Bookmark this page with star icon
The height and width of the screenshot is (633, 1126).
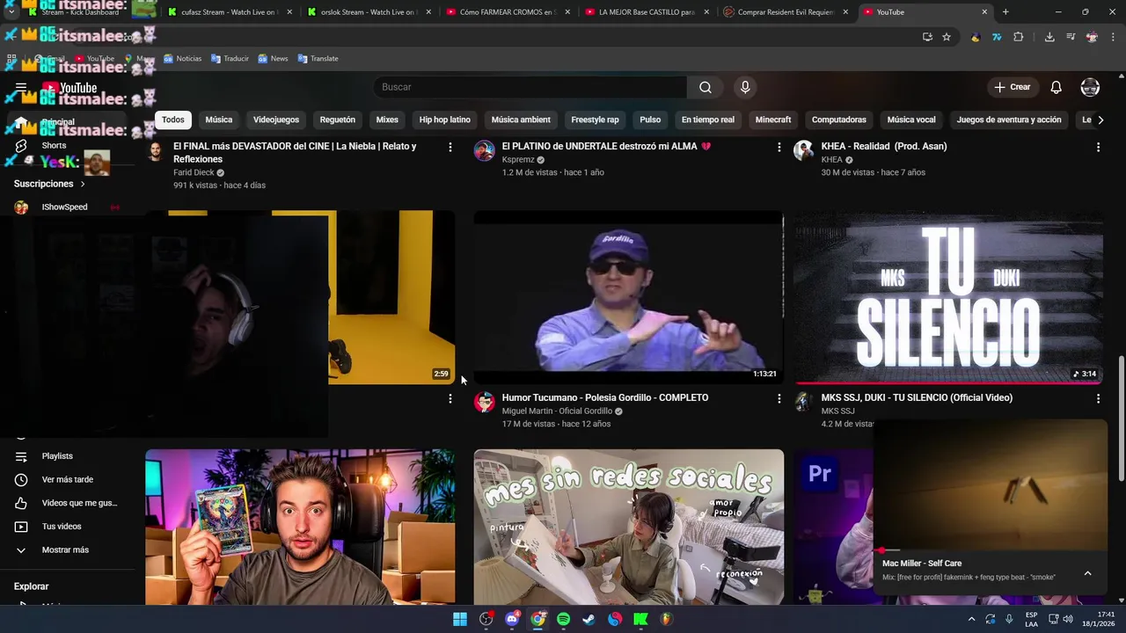point(947,37)
